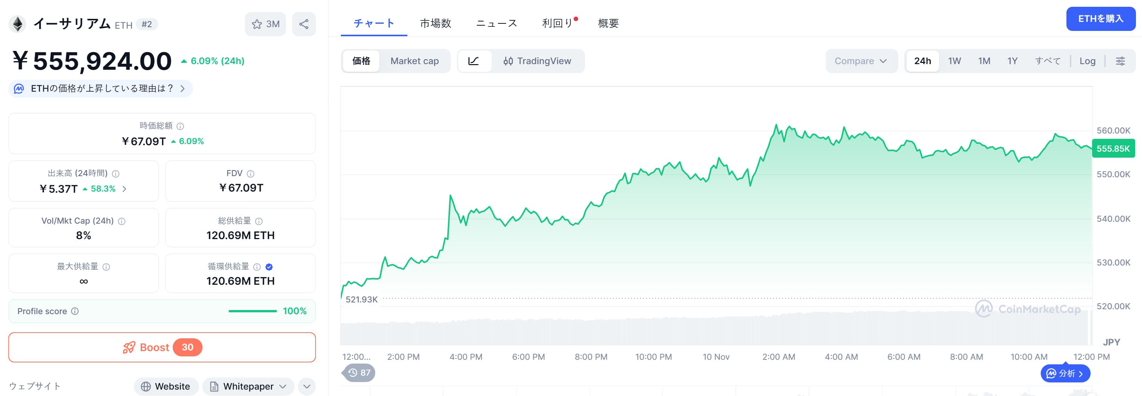Open the Website link
The image size is (1142, 396).
click(x=166, y=386)
